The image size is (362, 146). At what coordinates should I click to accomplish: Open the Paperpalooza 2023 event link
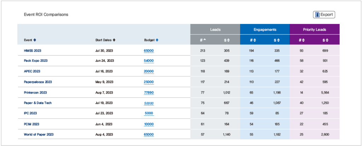(x=38, y=82)
